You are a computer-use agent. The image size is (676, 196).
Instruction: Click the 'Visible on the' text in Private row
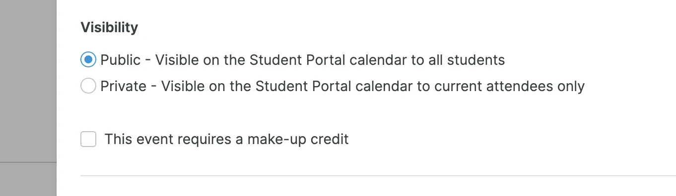(206, 86)
